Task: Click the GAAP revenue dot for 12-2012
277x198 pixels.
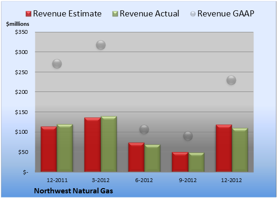Action: click(231, 80)
